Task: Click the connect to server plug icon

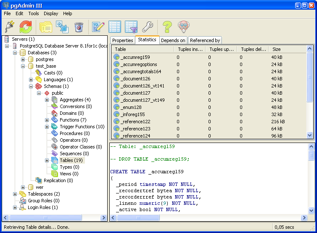Action: tap(10, 27)
